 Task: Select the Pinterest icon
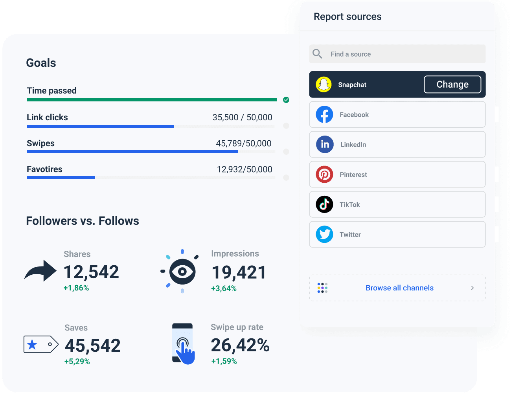click(324, 174)
